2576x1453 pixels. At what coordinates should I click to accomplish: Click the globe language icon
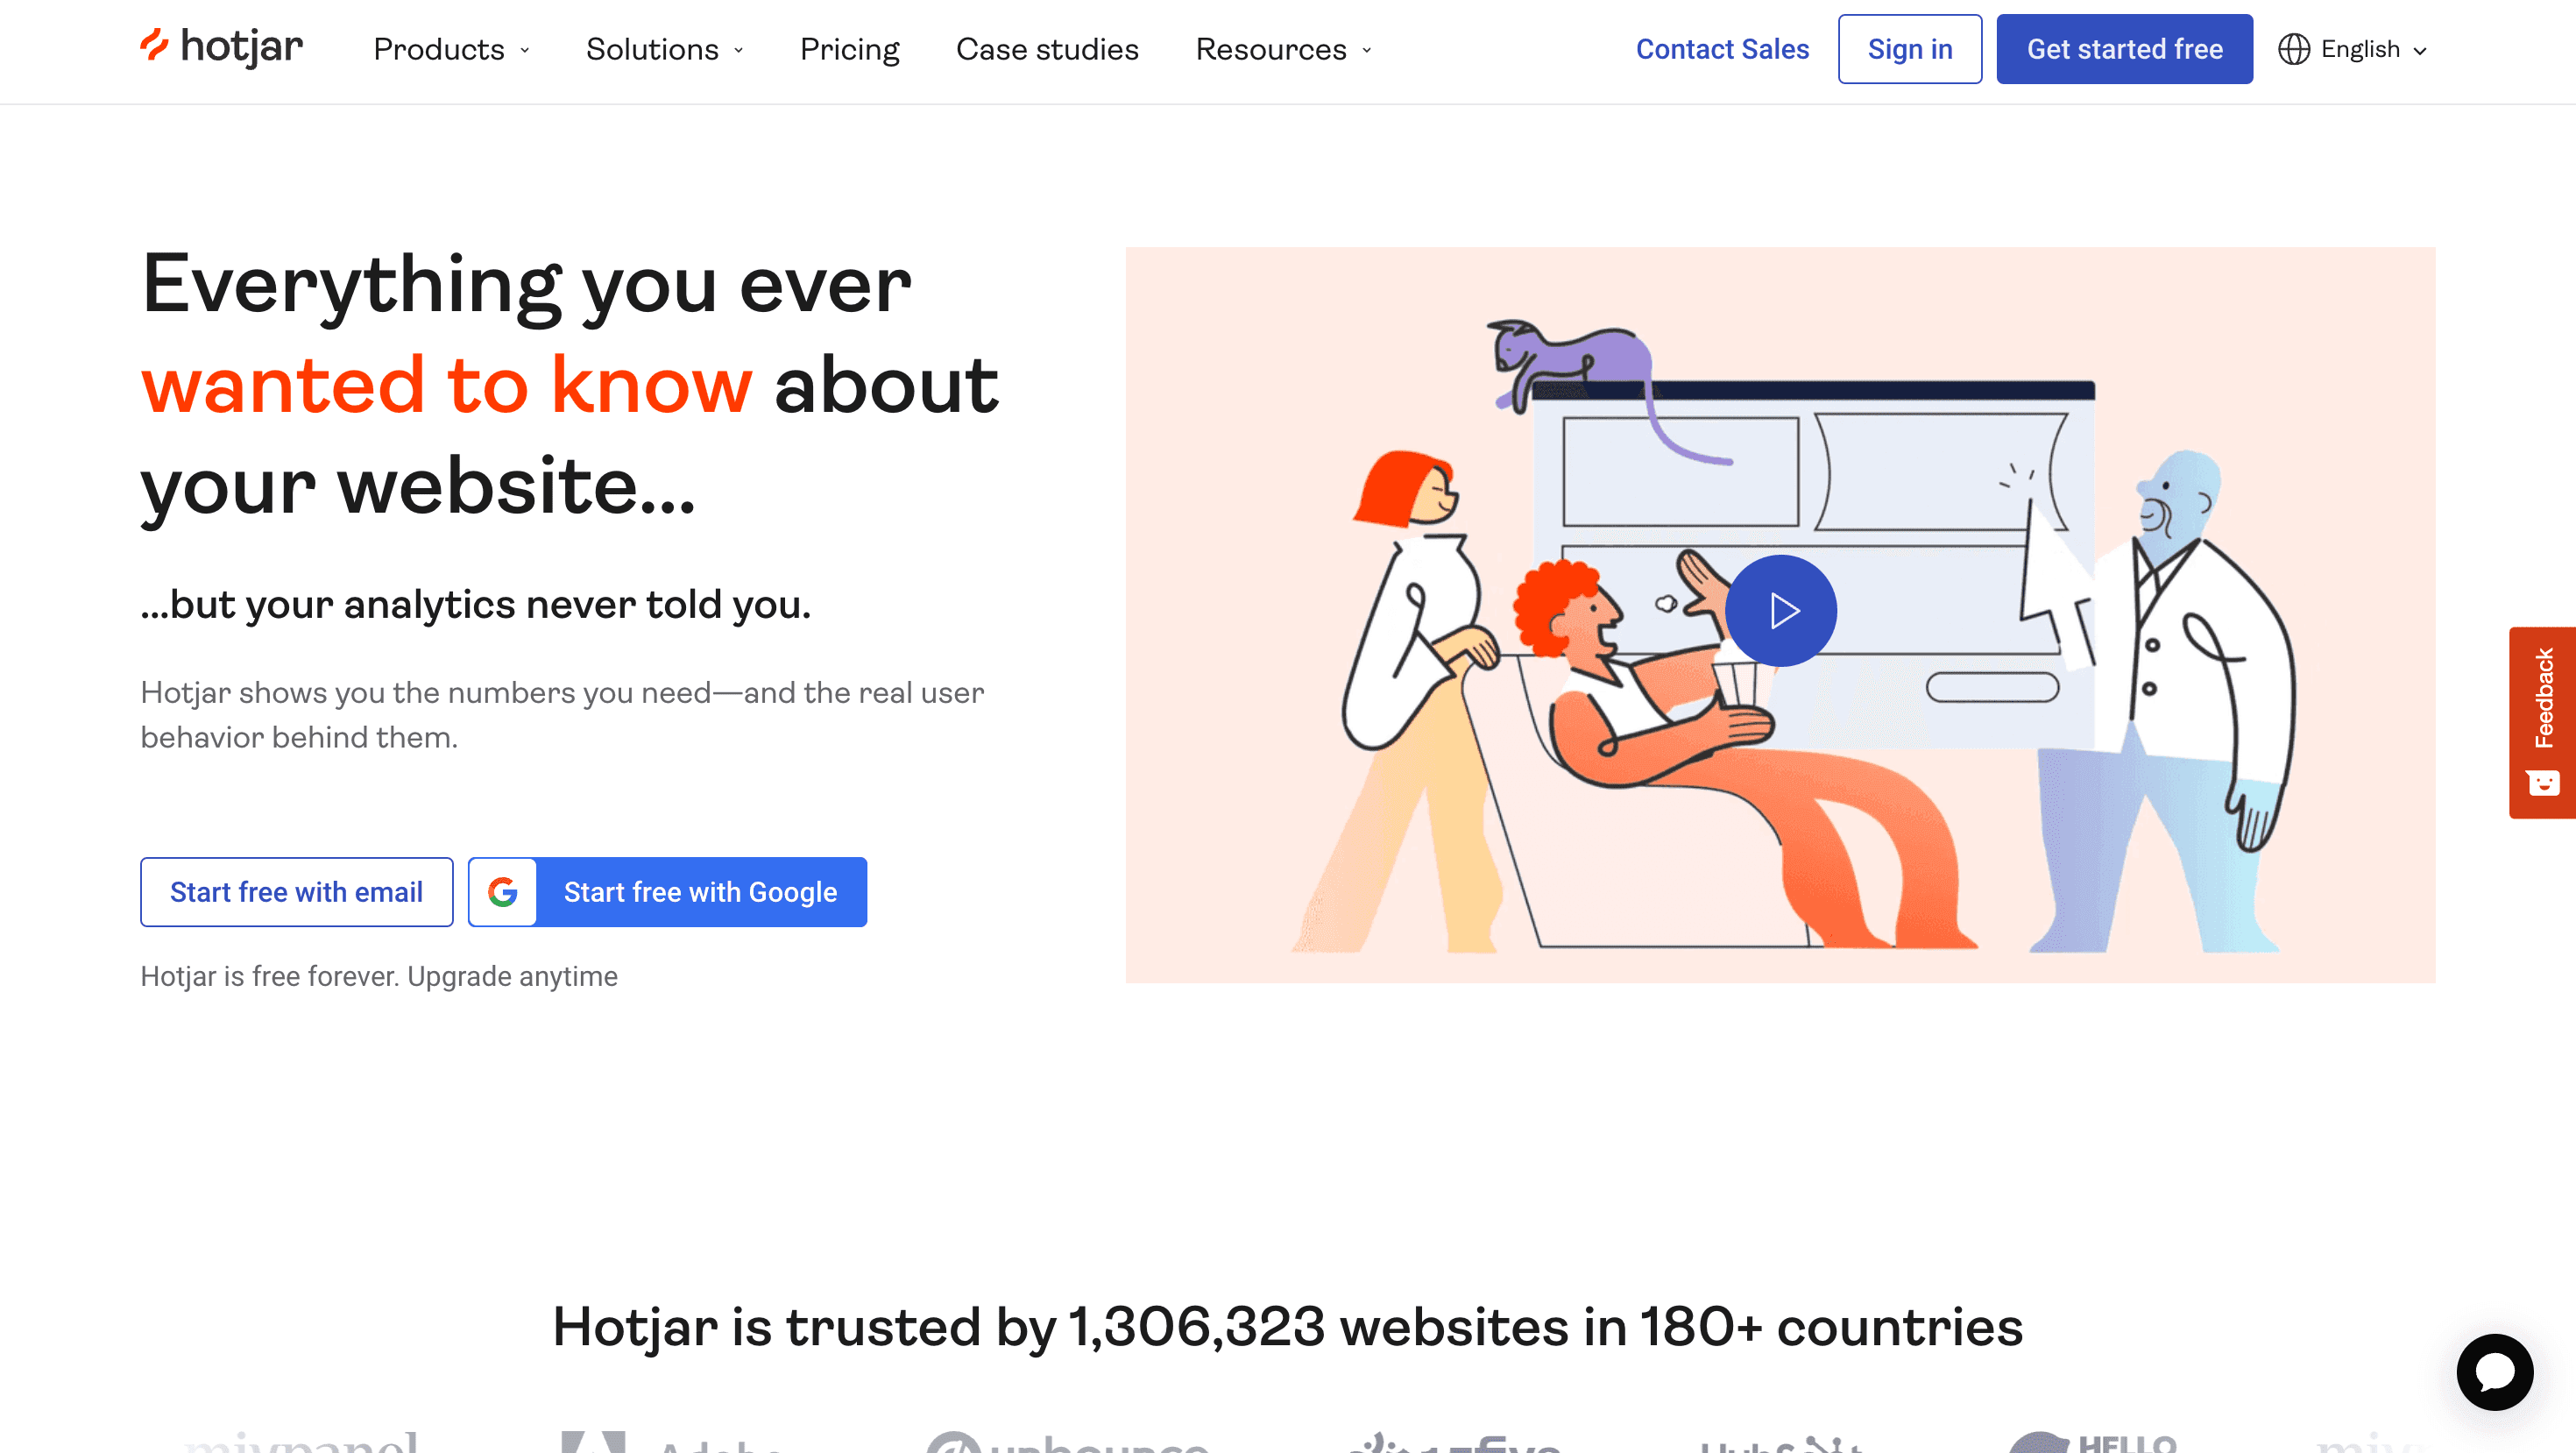[2294, 49]
